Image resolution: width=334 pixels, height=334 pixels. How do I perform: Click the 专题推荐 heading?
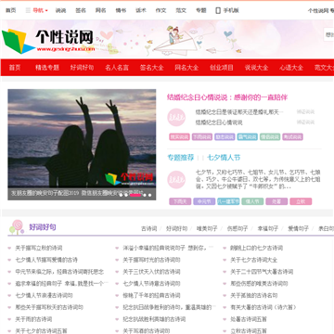tap(181, 158)
